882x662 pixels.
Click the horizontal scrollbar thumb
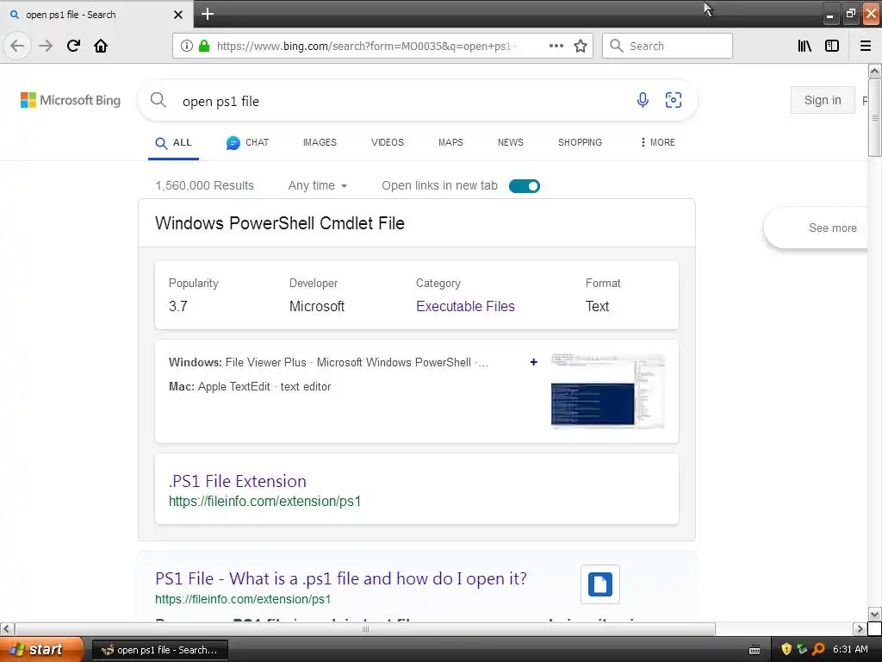pyautogui.click(x=365, y=628)
